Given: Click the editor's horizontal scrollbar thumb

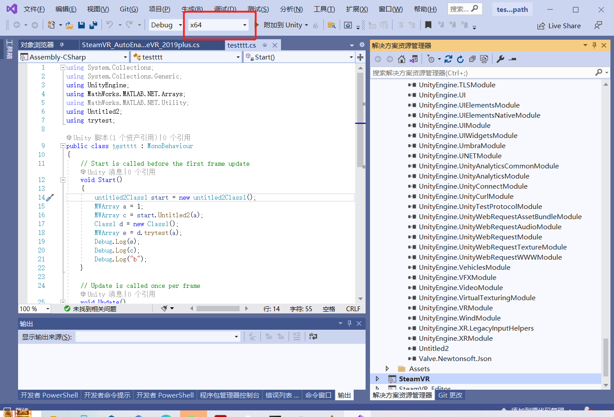Looking at the screenshot, I should (x=218, y=309).
